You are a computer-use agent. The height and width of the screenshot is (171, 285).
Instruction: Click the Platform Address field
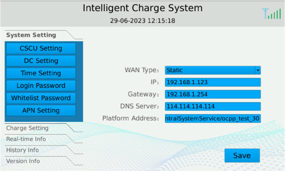[213, 119]
